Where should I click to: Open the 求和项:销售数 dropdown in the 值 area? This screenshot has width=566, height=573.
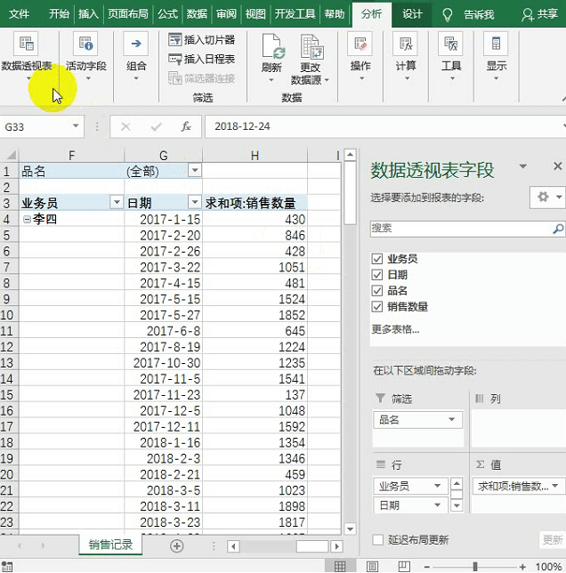[x=555, y=486]
